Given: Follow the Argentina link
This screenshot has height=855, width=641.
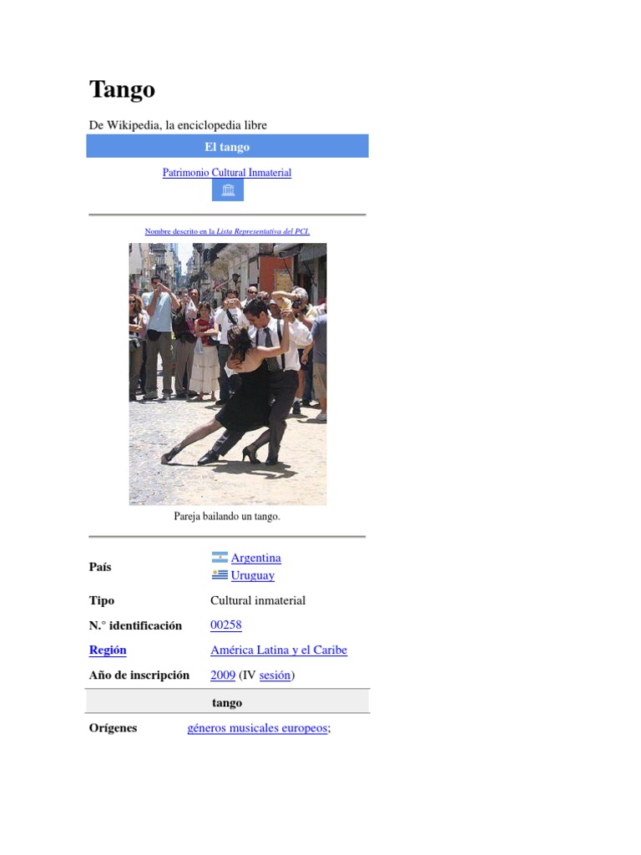Looking at the screenshot, I should tap(255, 558).
